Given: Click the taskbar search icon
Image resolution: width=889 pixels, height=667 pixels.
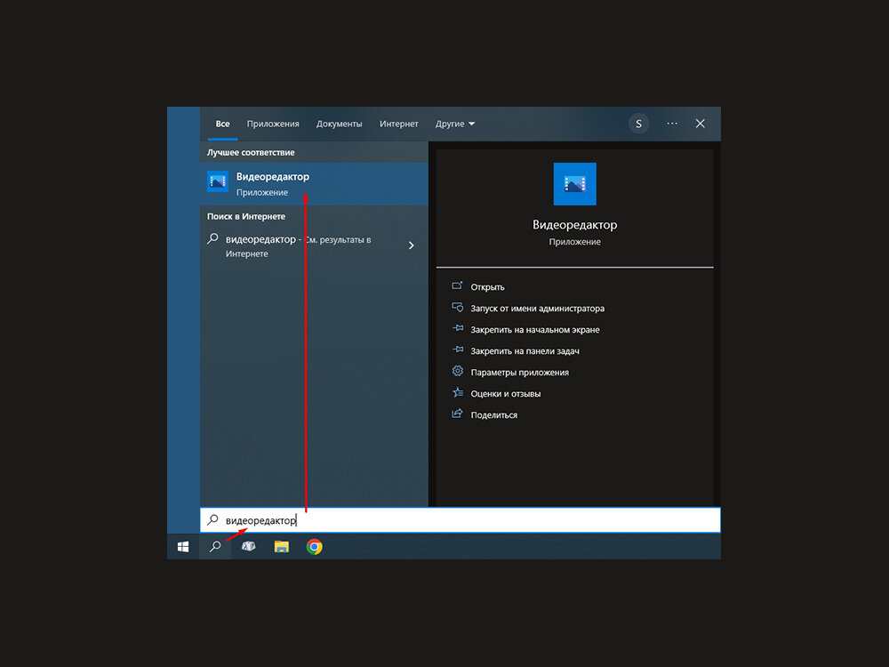Looking at the screenshot, I should pyautogui.click(x=215, y=546).
